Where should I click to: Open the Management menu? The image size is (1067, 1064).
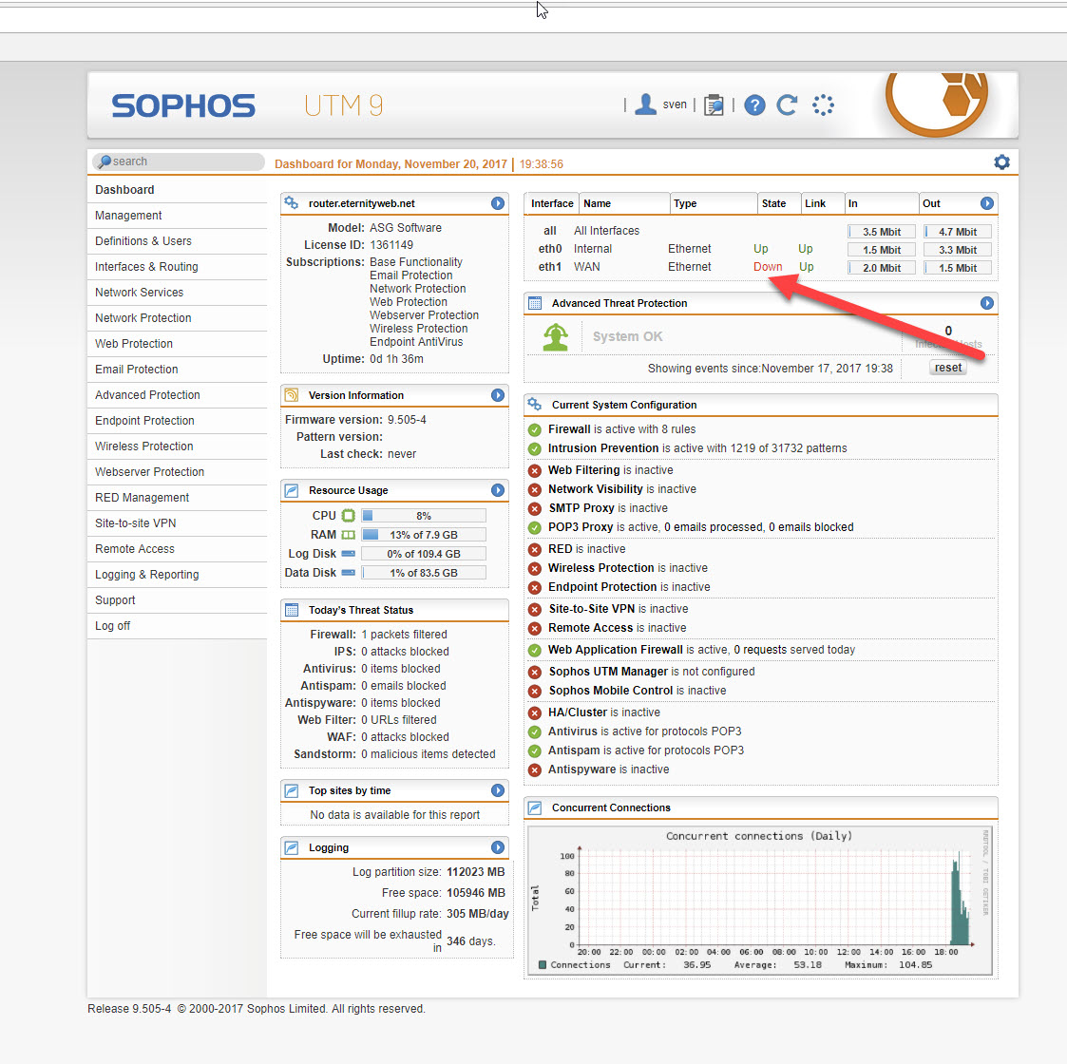click(177, 216)
